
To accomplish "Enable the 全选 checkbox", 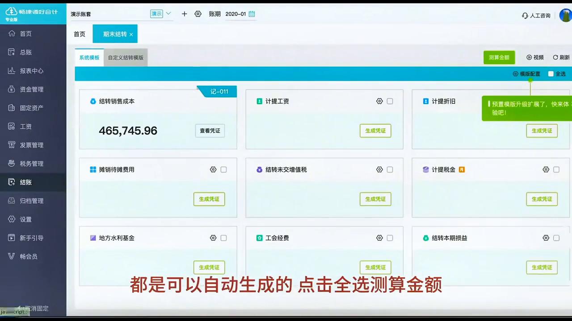I will pyautogui.click(x=551, y=74).
